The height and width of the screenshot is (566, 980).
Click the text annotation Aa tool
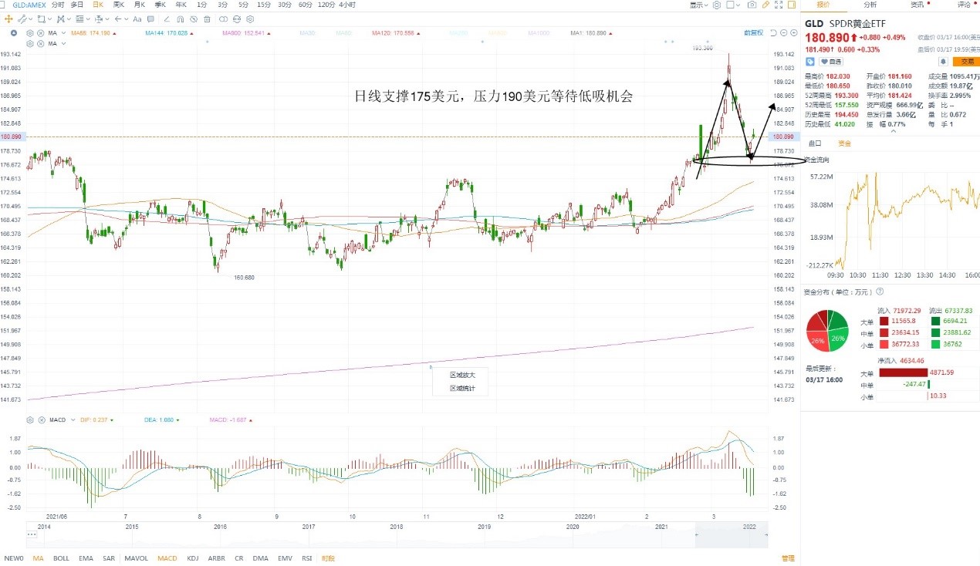137,19
